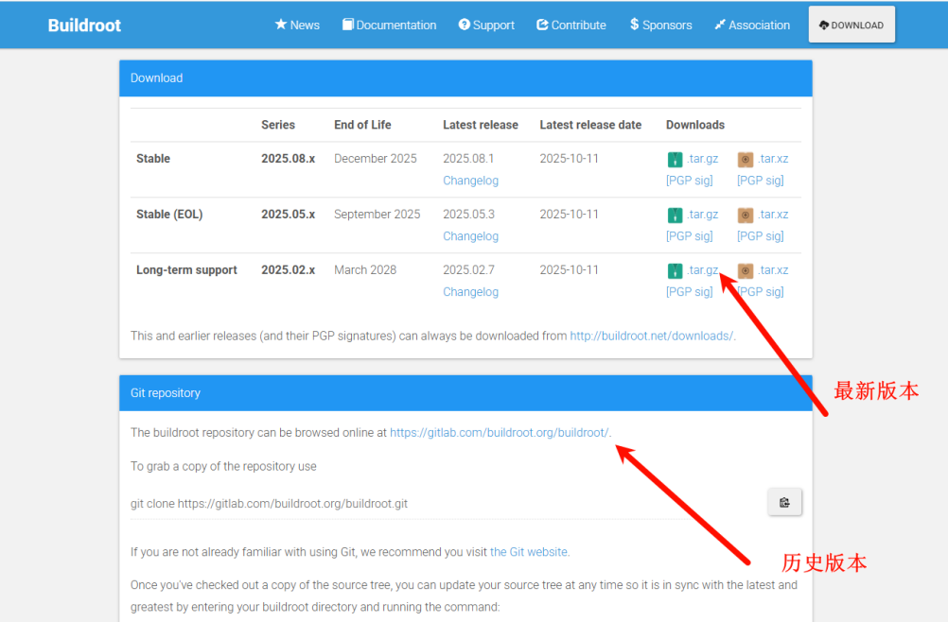This screenshot has width=948, height=622.
Task: Click the Downloads column header
Action: [695, 125]
